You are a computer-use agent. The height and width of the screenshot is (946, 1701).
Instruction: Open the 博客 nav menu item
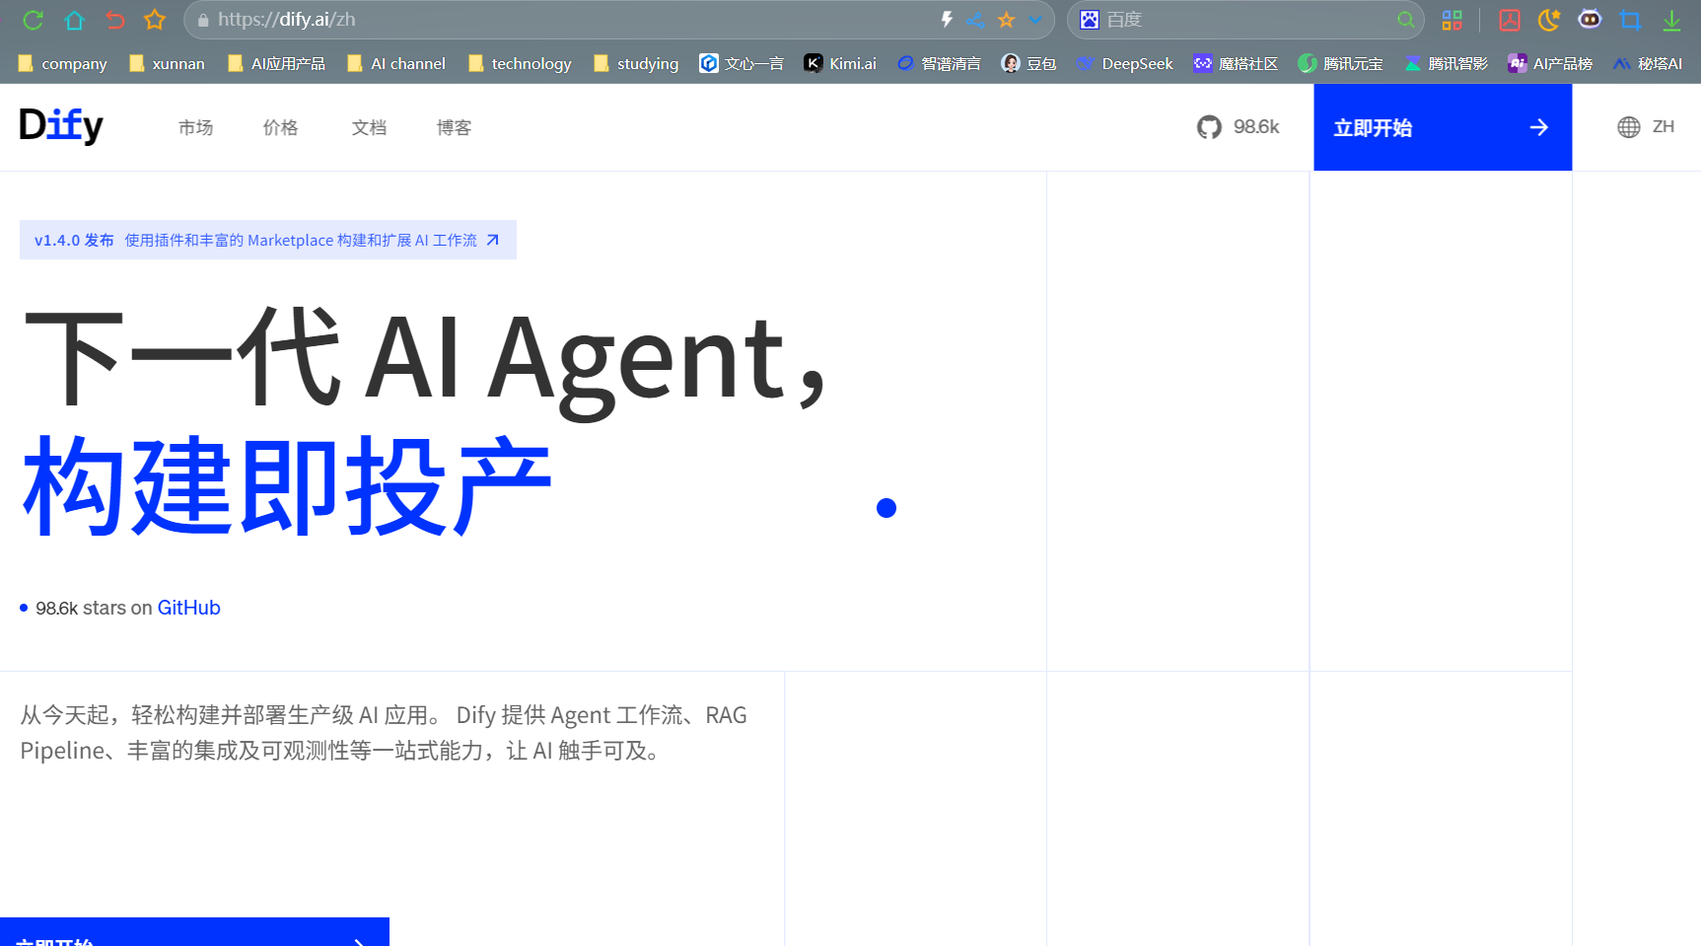tap(454, 127)
